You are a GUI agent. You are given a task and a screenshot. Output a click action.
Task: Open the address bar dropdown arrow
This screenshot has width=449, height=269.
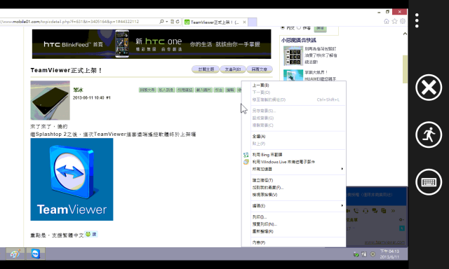tap(167, 22)
